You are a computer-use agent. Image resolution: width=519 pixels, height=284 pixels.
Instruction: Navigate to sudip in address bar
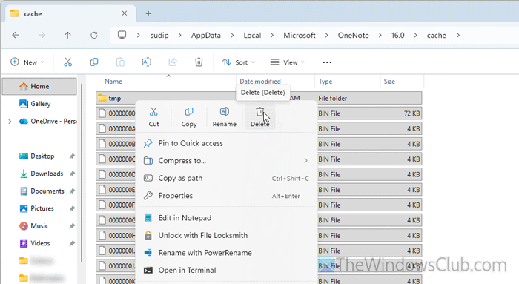(x=159, y=35)
